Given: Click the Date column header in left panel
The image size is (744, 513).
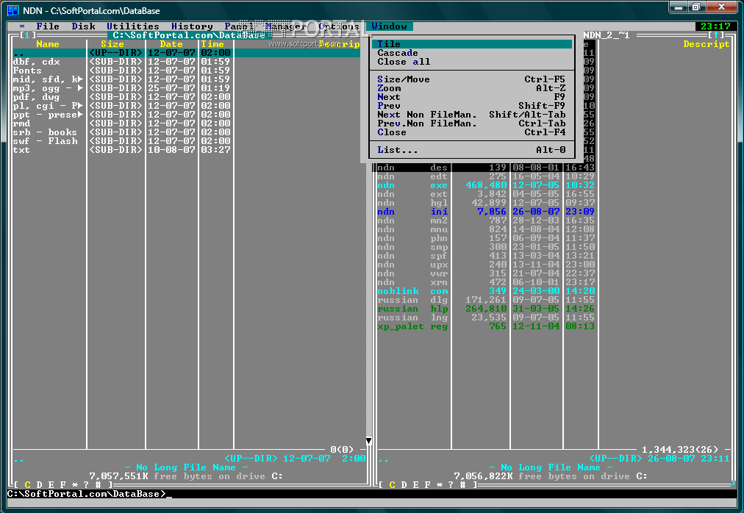Looking at the screenshot, I should [171, 44].
